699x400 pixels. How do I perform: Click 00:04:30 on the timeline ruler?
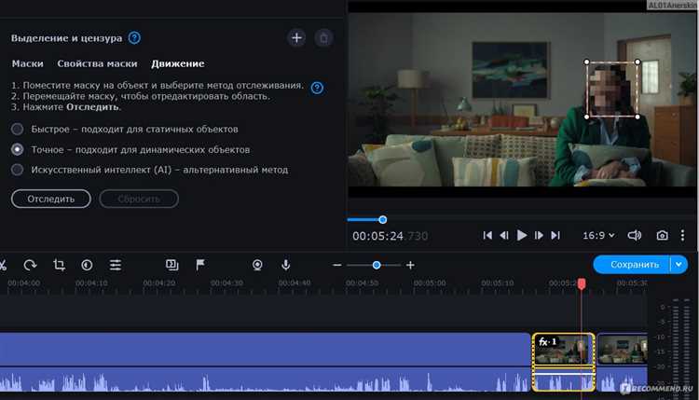226,283
